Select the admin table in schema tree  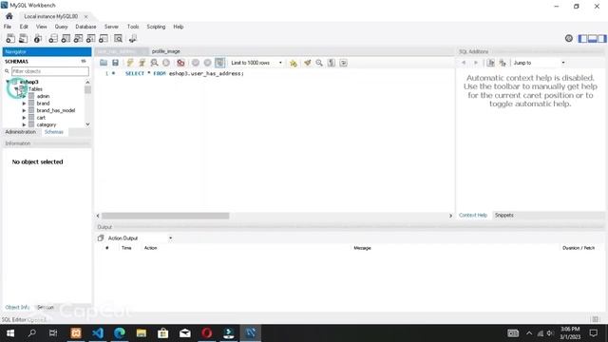43,96
